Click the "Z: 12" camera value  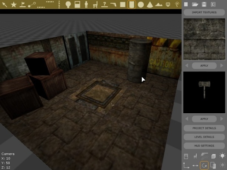(6, 167)
